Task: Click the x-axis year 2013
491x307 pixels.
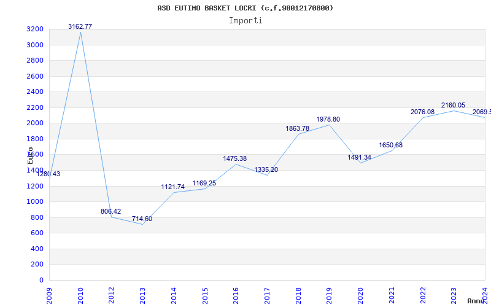Action: click(x=142, y=296)
